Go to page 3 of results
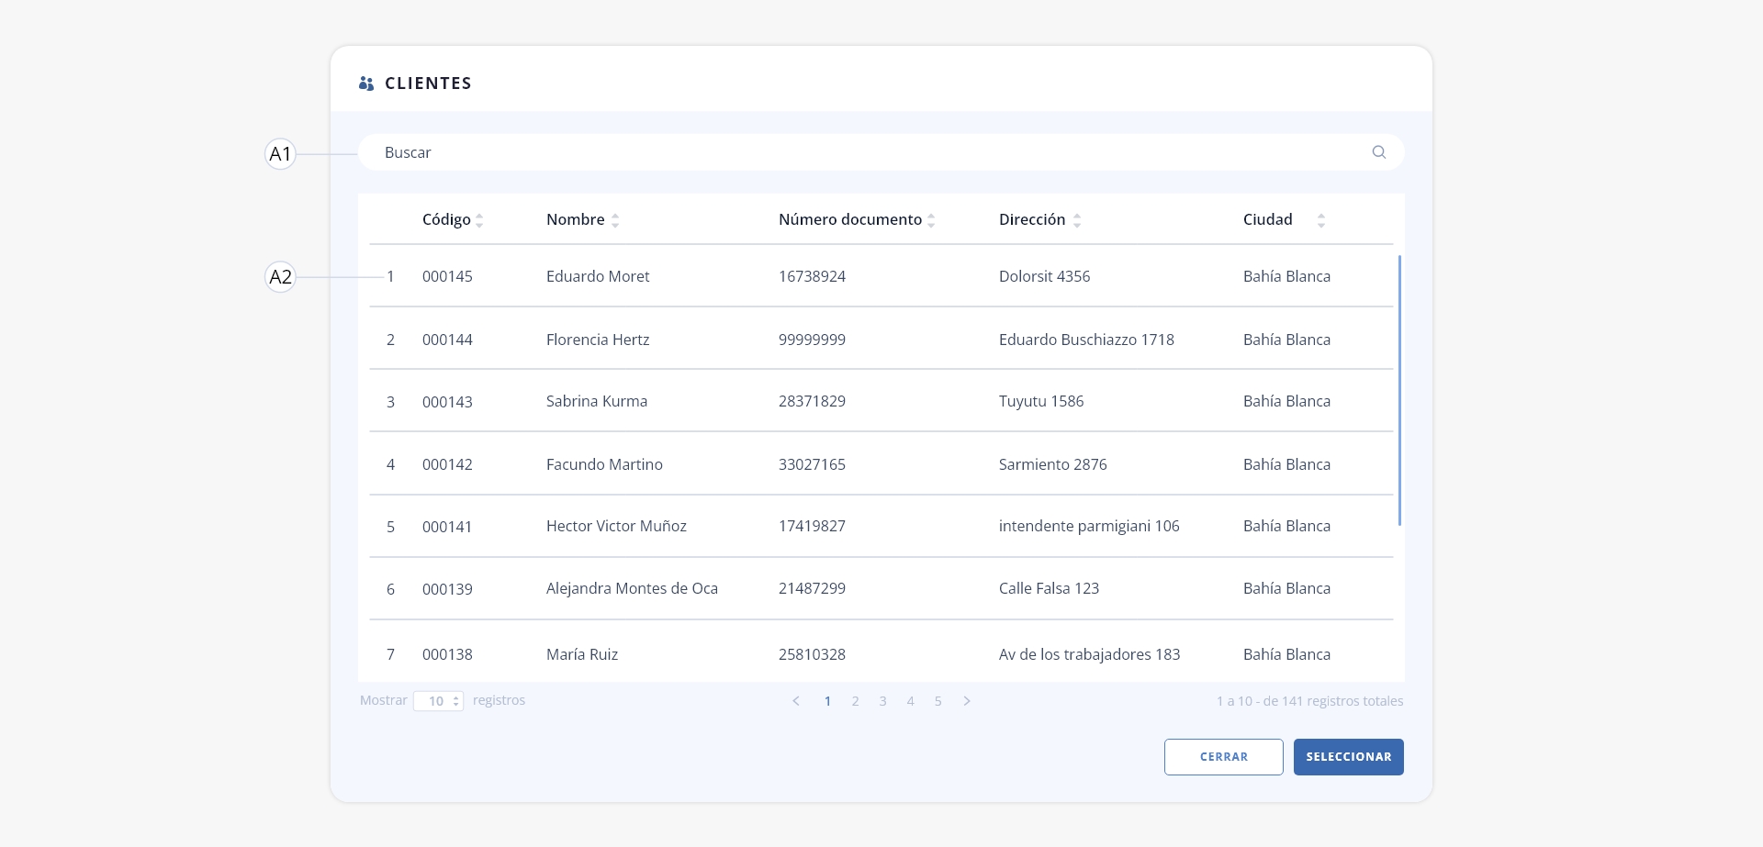 point(882,701)
